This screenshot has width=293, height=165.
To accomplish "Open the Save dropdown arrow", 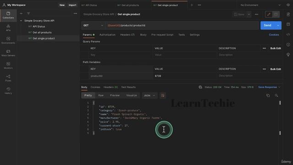I will (249, 14).
